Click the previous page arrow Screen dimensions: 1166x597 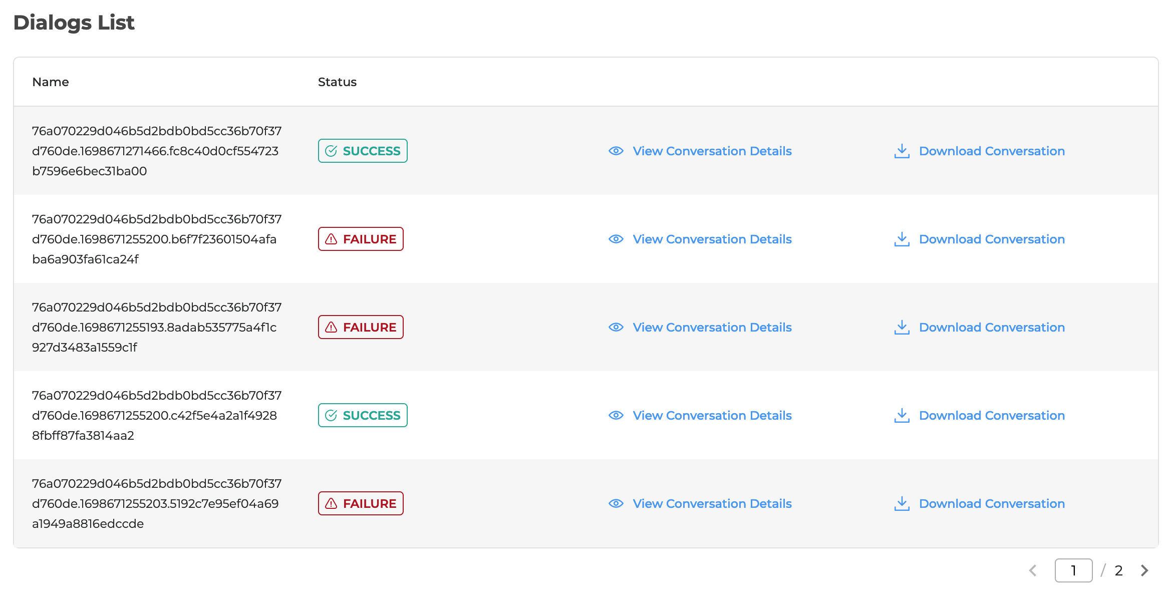1033,570
